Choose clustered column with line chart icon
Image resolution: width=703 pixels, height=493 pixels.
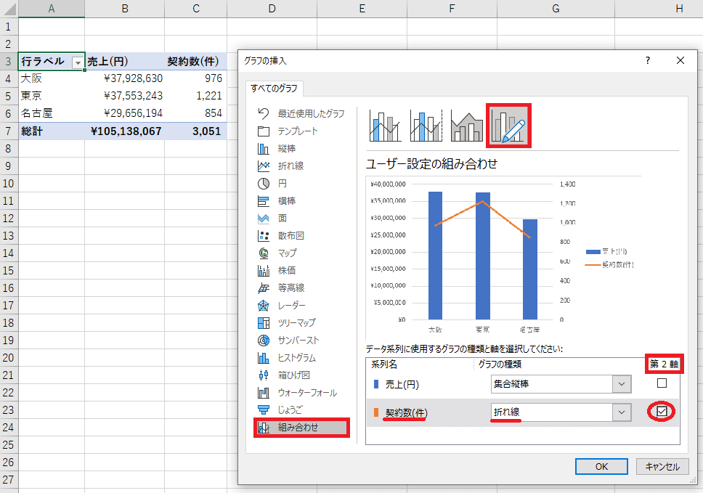(385, 126)
